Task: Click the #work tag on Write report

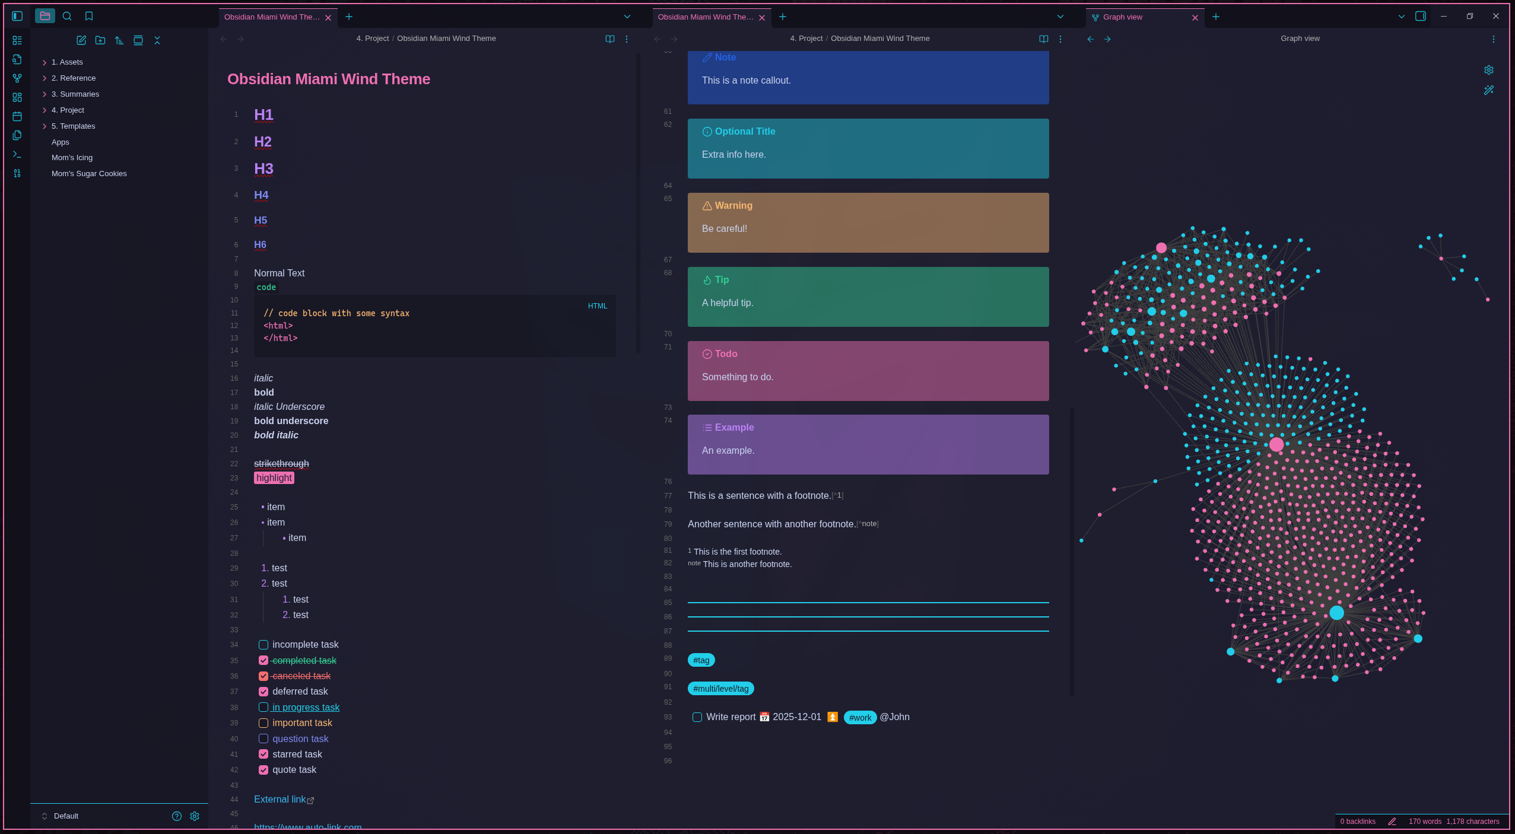Action: [860, 718]
